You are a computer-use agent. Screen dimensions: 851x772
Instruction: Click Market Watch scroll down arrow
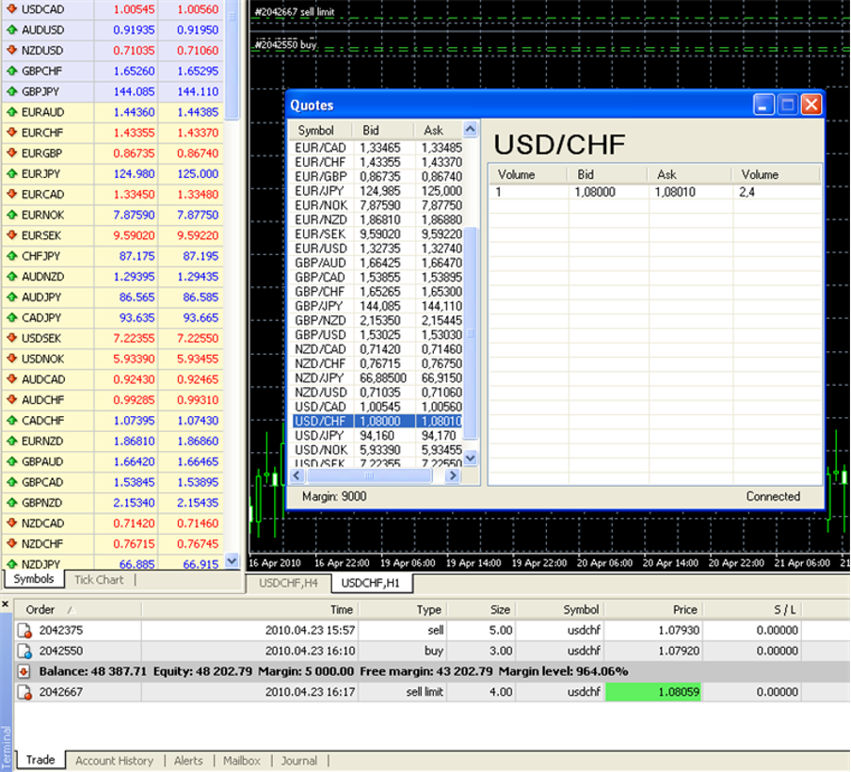click(x=233, y=561)
